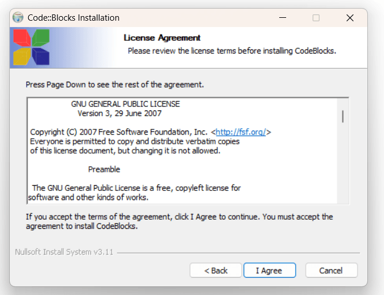The height and width of the screenshot is (295, 384).
Task: Click the "Code::Blocks Installation" title bar text
Action: pos(74,18)
